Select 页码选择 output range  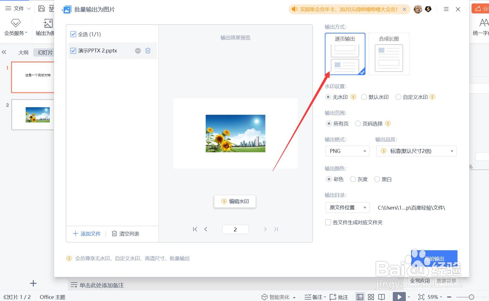click(358, 124)
